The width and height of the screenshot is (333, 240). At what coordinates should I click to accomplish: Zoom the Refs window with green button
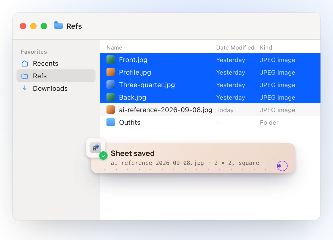click(x=44, y=26)
